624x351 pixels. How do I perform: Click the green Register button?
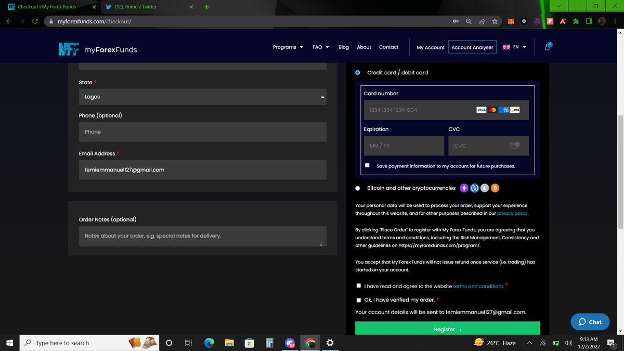coord(448,329)
